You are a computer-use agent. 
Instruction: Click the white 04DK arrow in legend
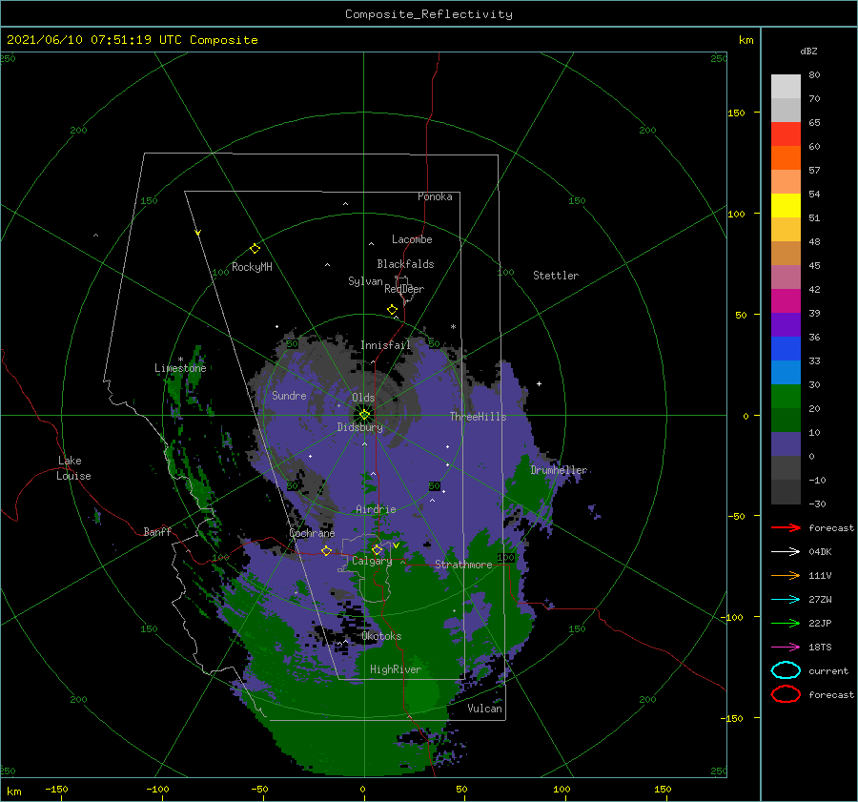coord(786,552)
